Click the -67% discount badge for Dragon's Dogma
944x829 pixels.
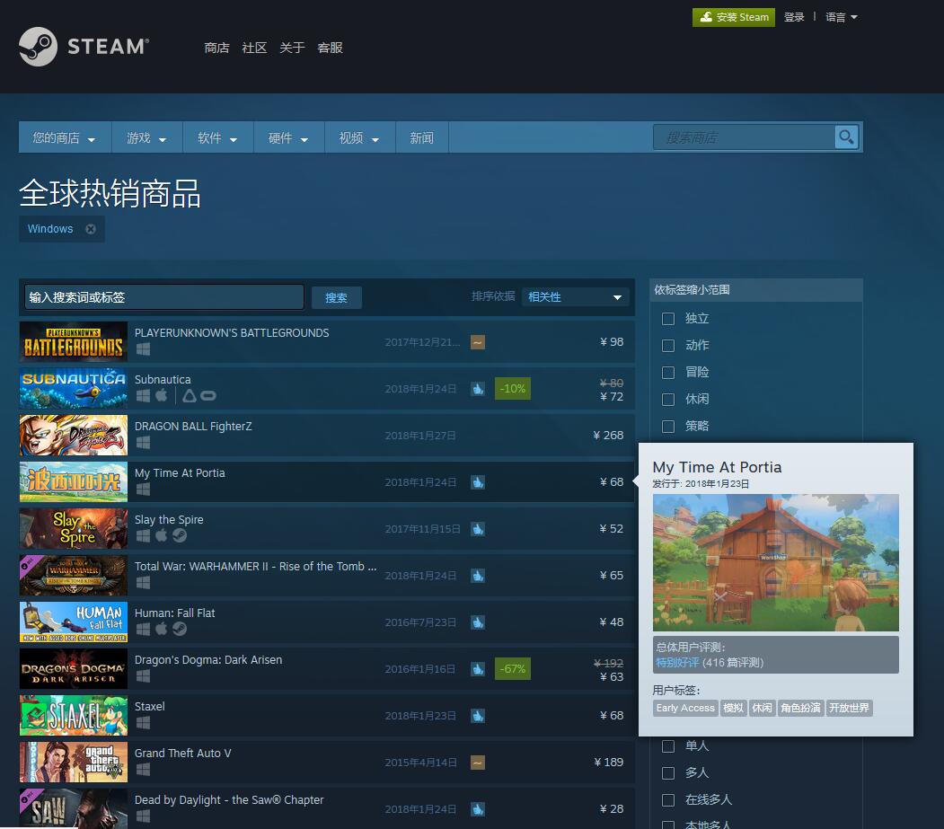(x=512, y=669)
